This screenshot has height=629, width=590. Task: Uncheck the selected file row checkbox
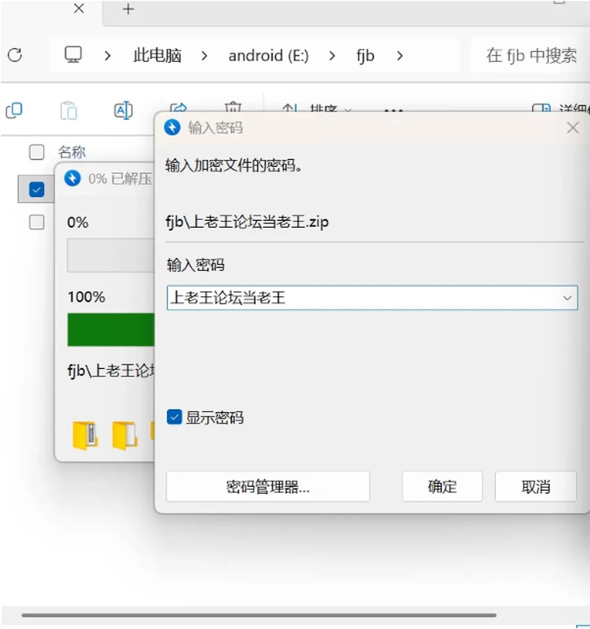[x=36, y=189]
